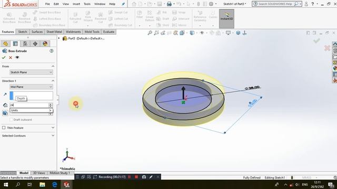Open the Options gear icon
The width and height of the screenshot is (337, 189).
click(211, 4)
